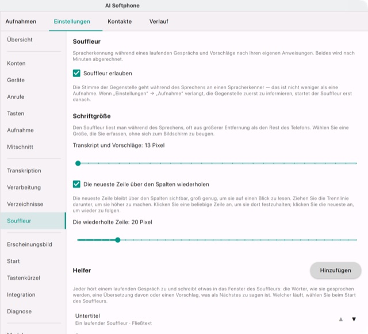This screenshot has height=334, width=368.
Task: Toggle 'Die neueste Zeile über den Spalten wiederholen'
Action: [x=76, y=185]
